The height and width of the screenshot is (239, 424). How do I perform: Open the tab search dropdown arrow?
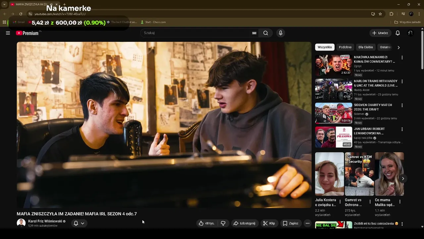4,4
